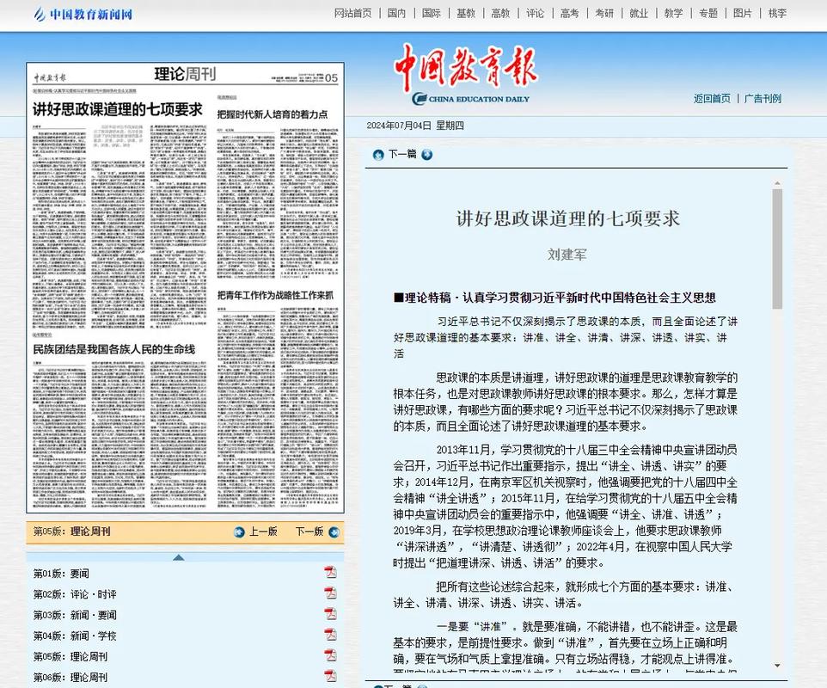Open the PDF icon beside 第01版:要闻
This screenshot has height=688, width=827.
(x=330, y=570)
